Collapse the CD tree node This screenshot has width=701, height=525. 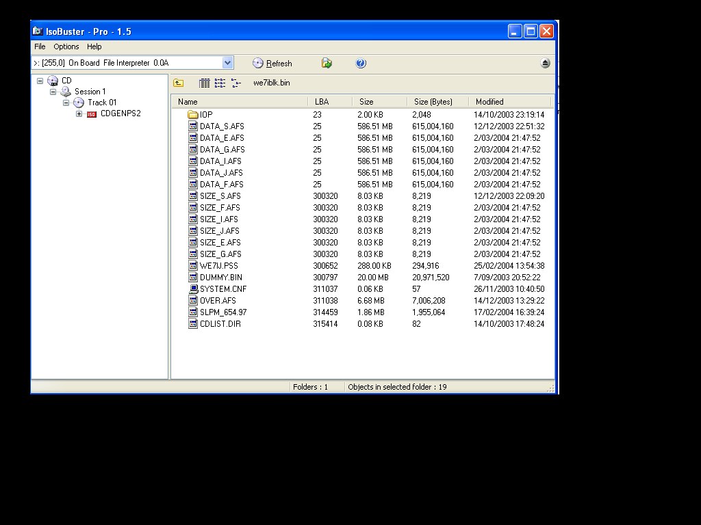pyautogui.click(x=40, y=81)
